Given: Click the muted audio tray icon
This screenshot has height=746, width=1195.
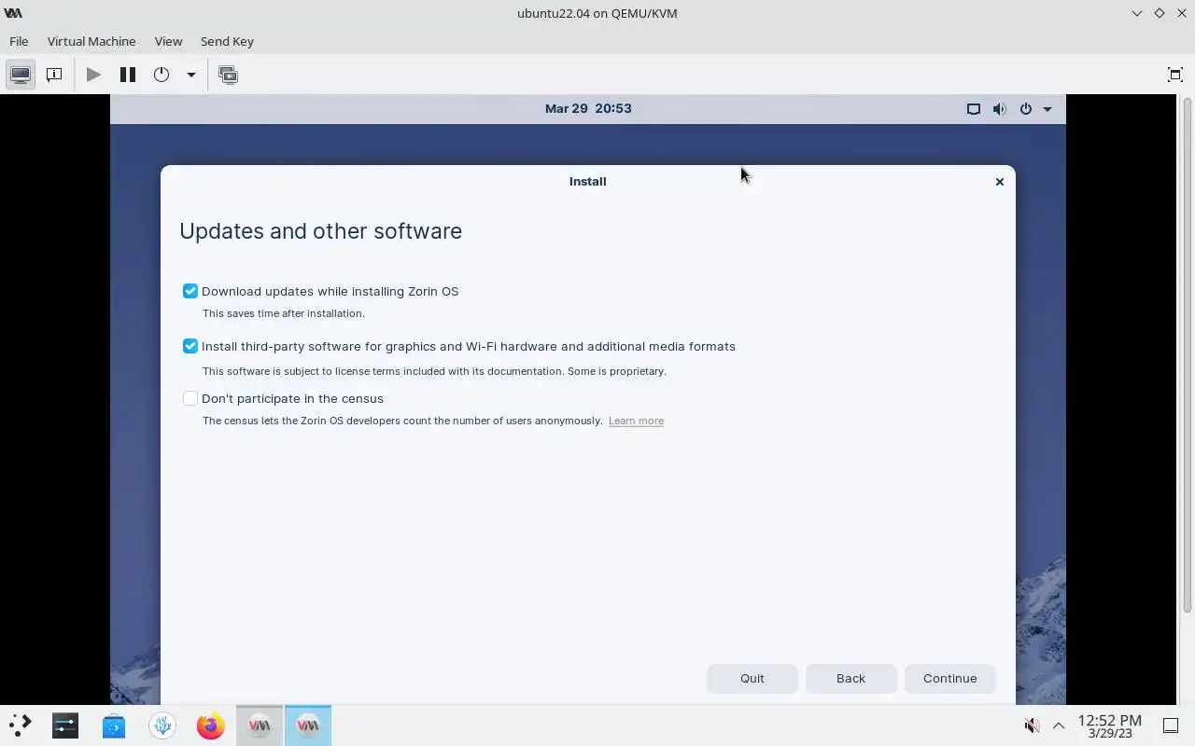Looking at the screenshot, I should pos(1033,725).
